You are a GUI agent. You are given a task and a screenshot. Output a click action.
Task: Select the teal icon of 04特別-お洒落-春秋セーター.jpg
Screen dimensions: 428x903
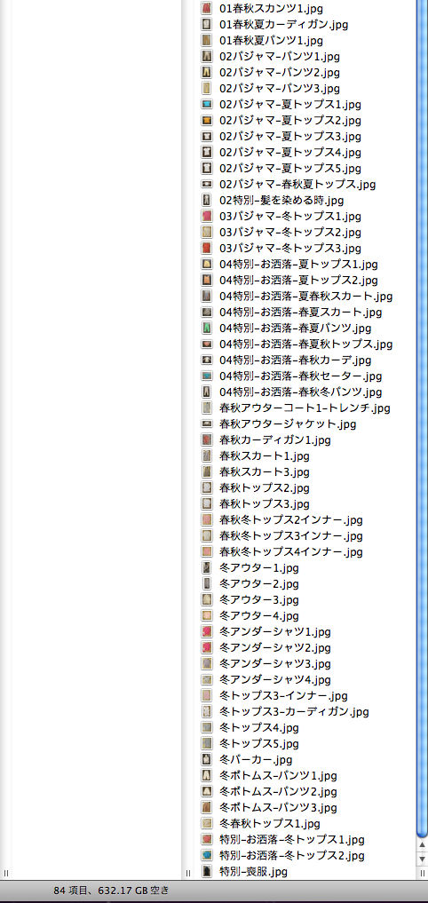(x=207, y=376)
